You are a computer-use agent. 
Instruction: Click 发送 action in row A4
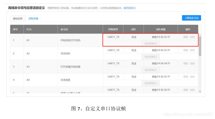[134, 76]
